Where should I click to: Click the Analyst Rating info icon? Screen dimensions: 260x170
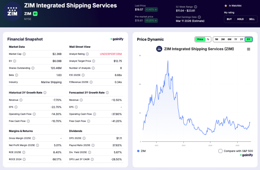(87, 54)
